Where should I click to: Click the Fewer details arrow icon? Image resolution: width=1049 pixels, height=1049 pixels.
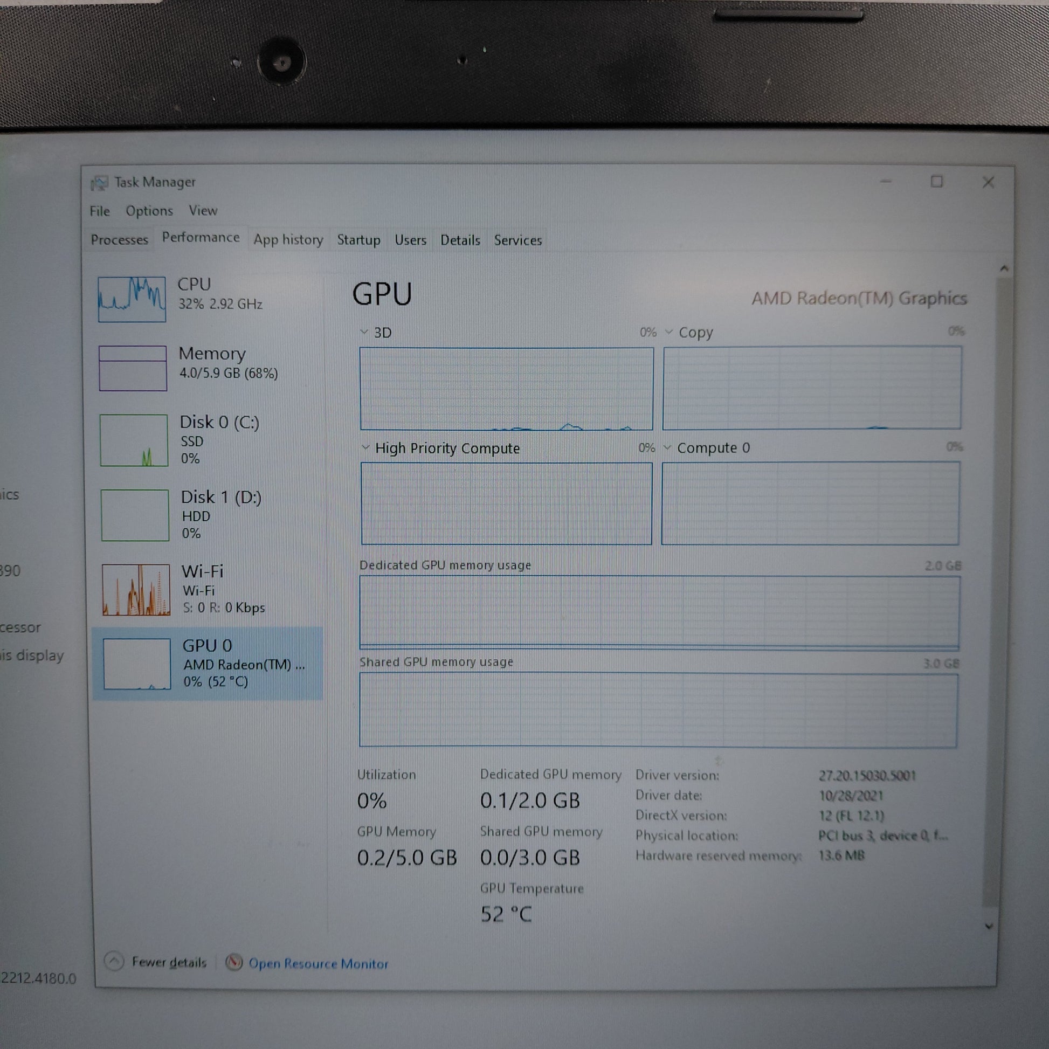point(114,961)
